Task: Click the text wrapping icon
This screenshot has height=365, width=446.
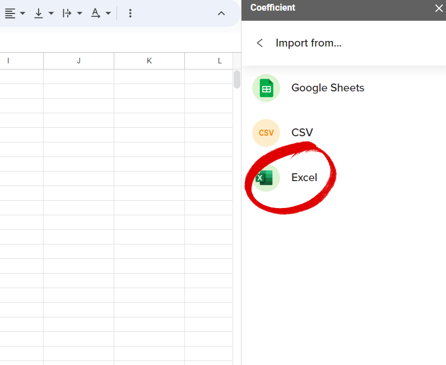Action: (x=67, y=13)
